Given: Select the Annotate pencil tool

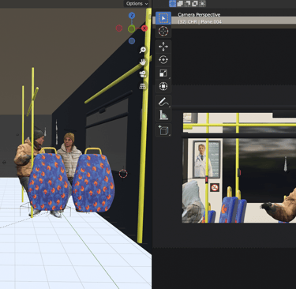Looking at the screenshot, I should pos(163,102).
